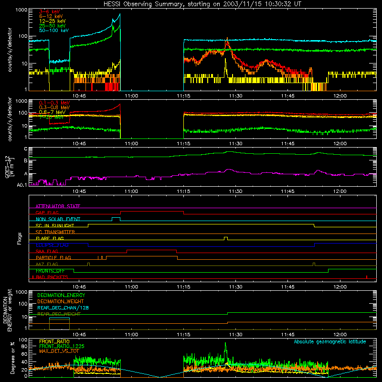Click the REAR_DEC_WEIGHT legend label
Screen dimensions: 382x382
click(59, 314)
